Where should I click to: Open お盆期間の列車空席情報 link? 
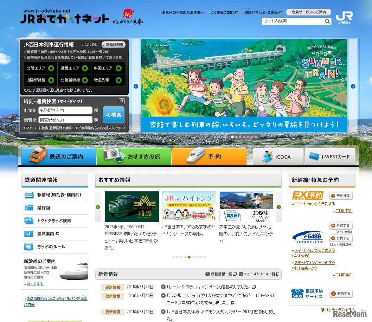click(x=56, y=301)
